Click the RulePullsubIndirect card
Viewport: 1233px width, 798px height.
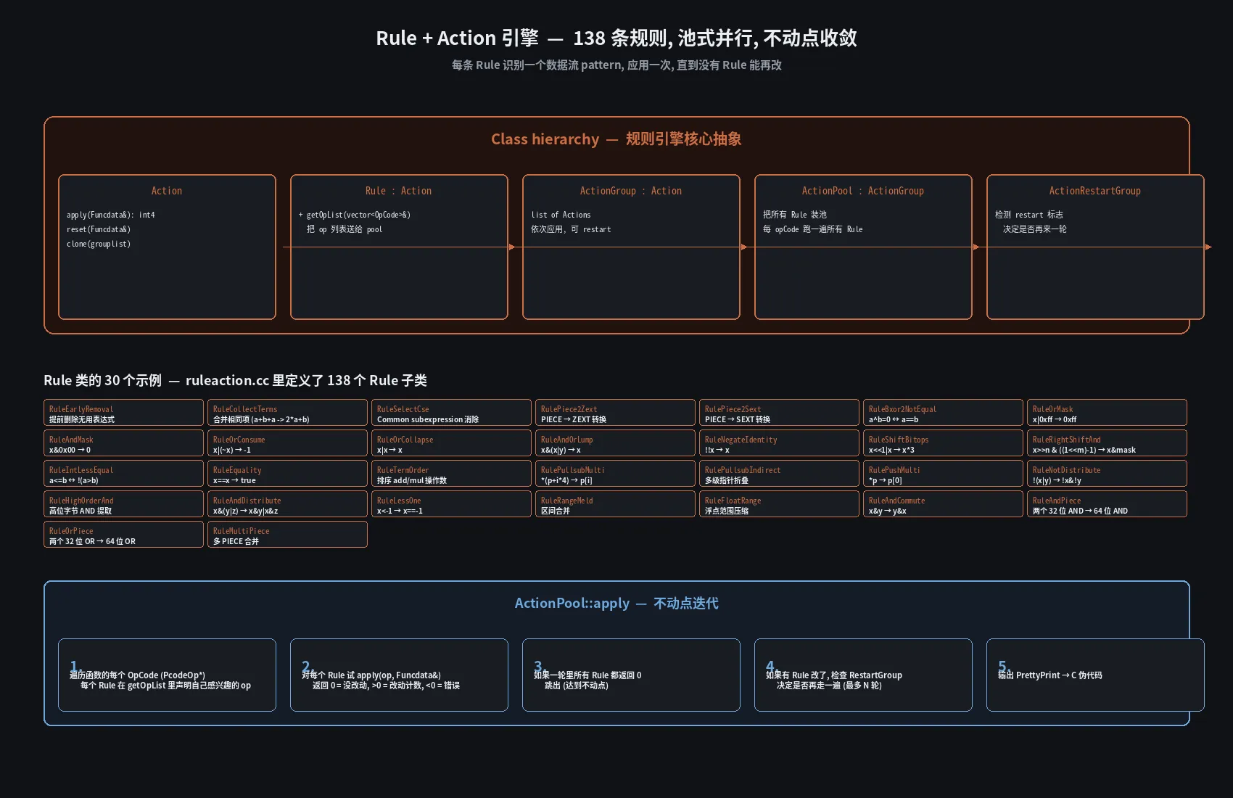pos(779,474)
